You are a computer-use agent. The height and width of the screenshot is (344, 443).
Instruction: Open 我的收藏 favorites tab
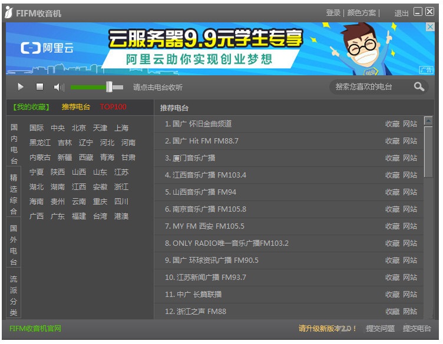point(31,107)
